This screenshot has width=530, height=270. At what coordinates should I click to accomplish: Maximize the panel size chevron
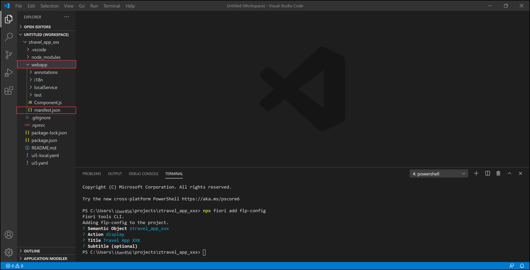coord(509,173)
